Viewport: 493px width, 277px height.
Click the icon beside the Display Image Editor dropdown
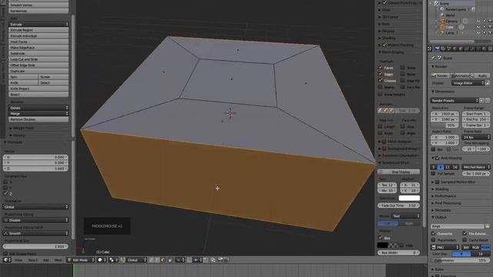(488, 83)
